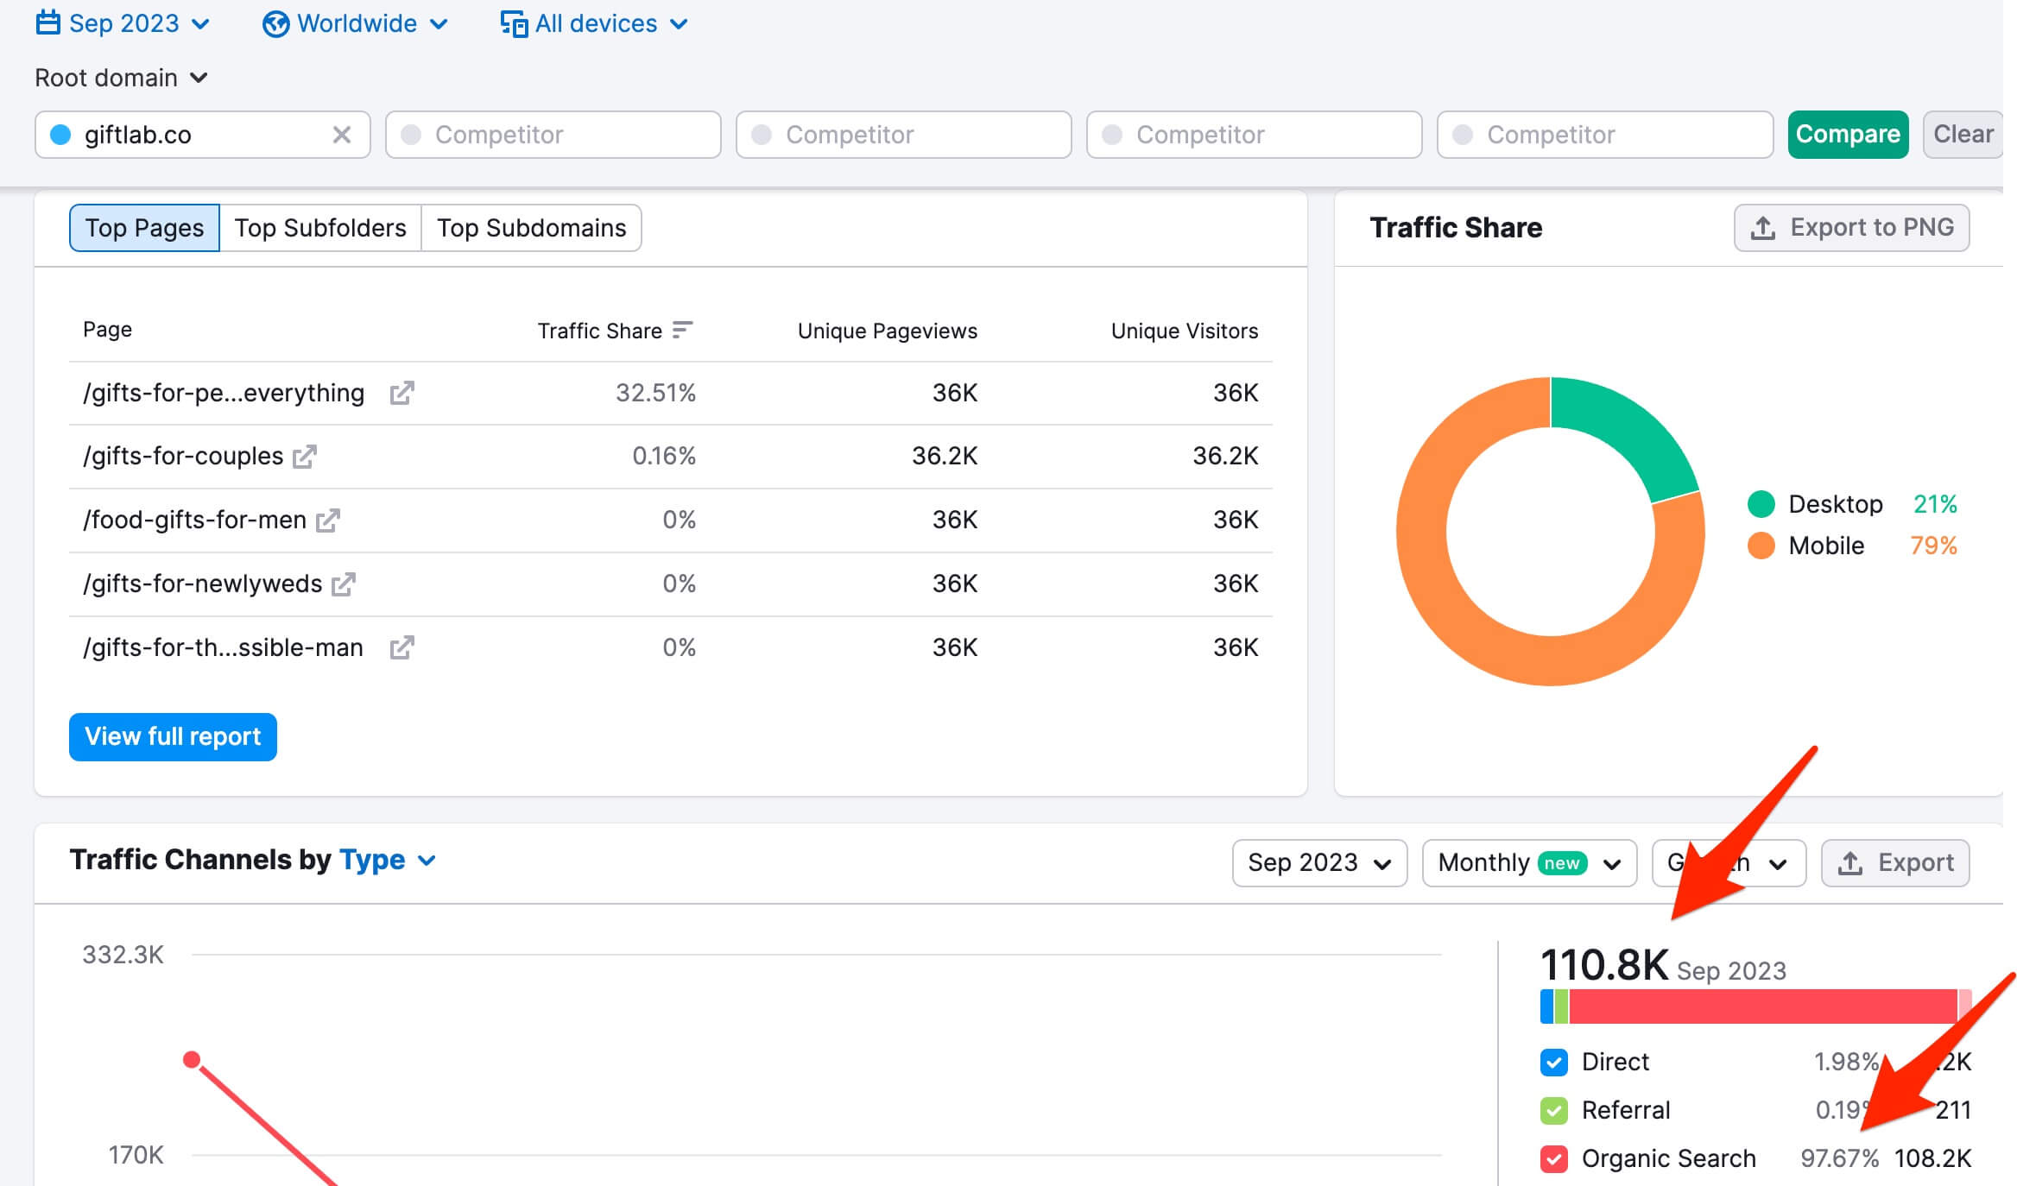Switch to the Top Subdomains tab

531,228
